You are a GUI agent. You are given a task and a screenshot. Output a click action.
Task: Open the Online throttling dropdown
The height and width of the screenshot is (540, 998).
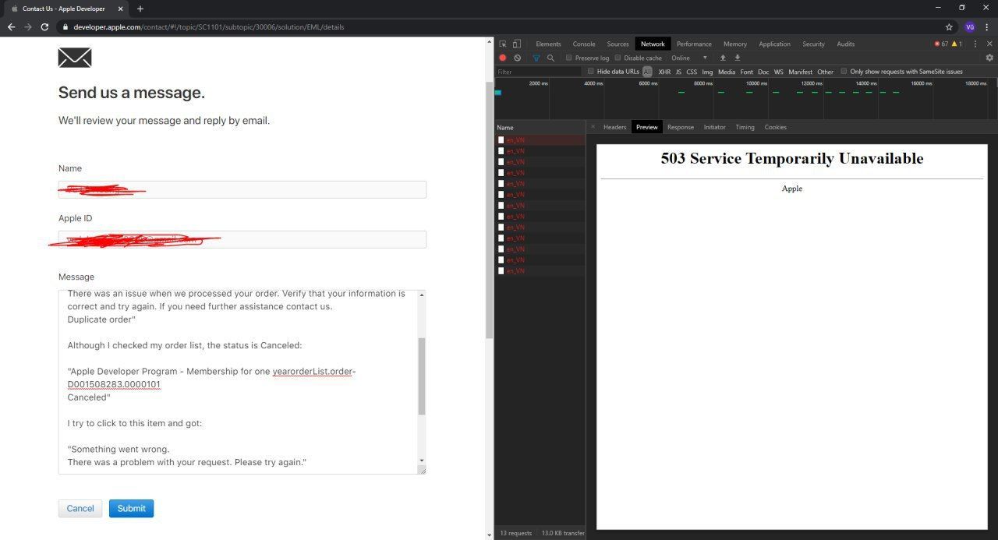point(689,58)
